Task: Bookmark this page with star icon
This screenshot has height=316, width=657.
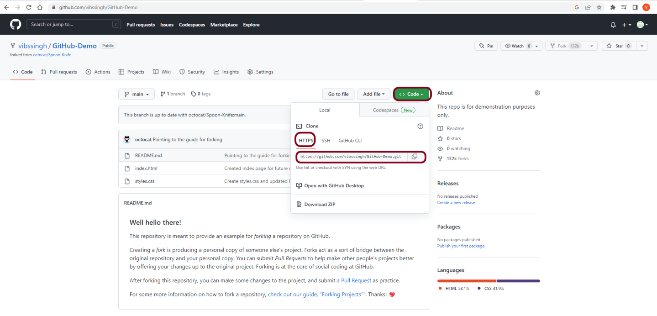Action: (599, 7)
